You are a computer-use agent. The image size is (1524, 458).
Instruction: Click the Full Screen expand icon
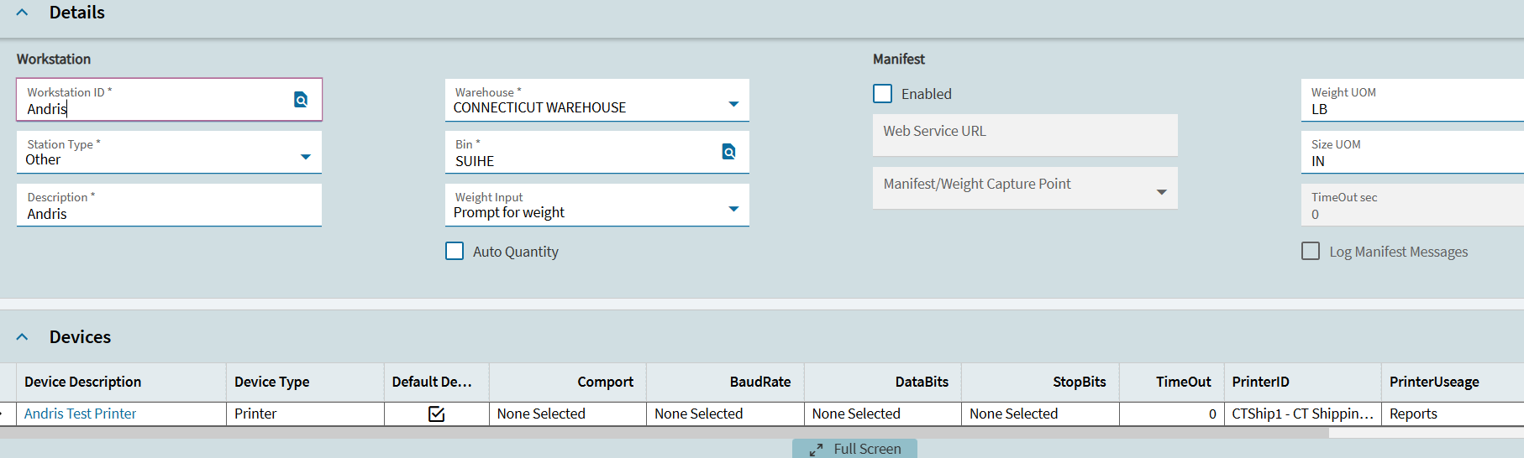coord(816,450)
